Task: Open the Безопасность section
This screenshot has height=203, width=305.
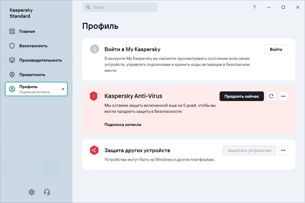Action: pos(33,46)
